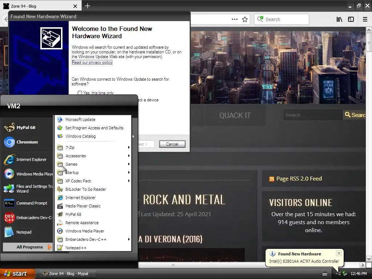This screenshot has height=279, width=372.
Task: Focus the website search input field
Action: [313, 115]
